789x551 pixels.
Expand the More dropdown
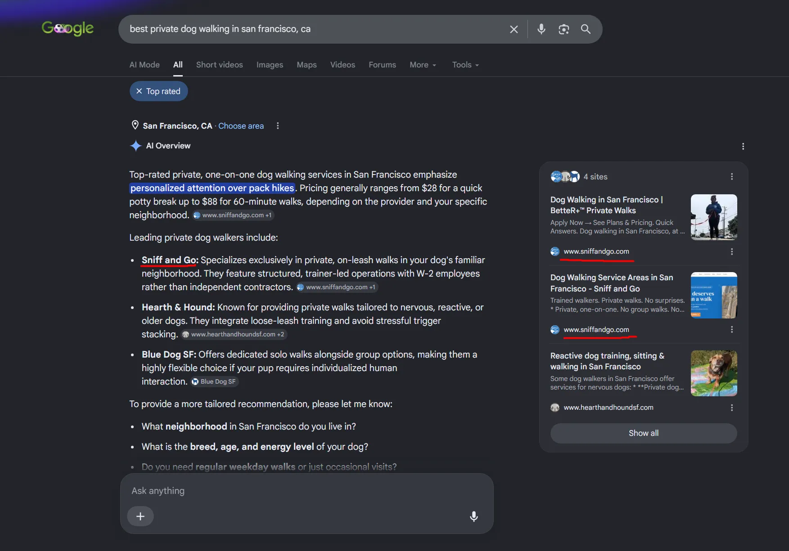pyautogui.click(x=423, y=65)
